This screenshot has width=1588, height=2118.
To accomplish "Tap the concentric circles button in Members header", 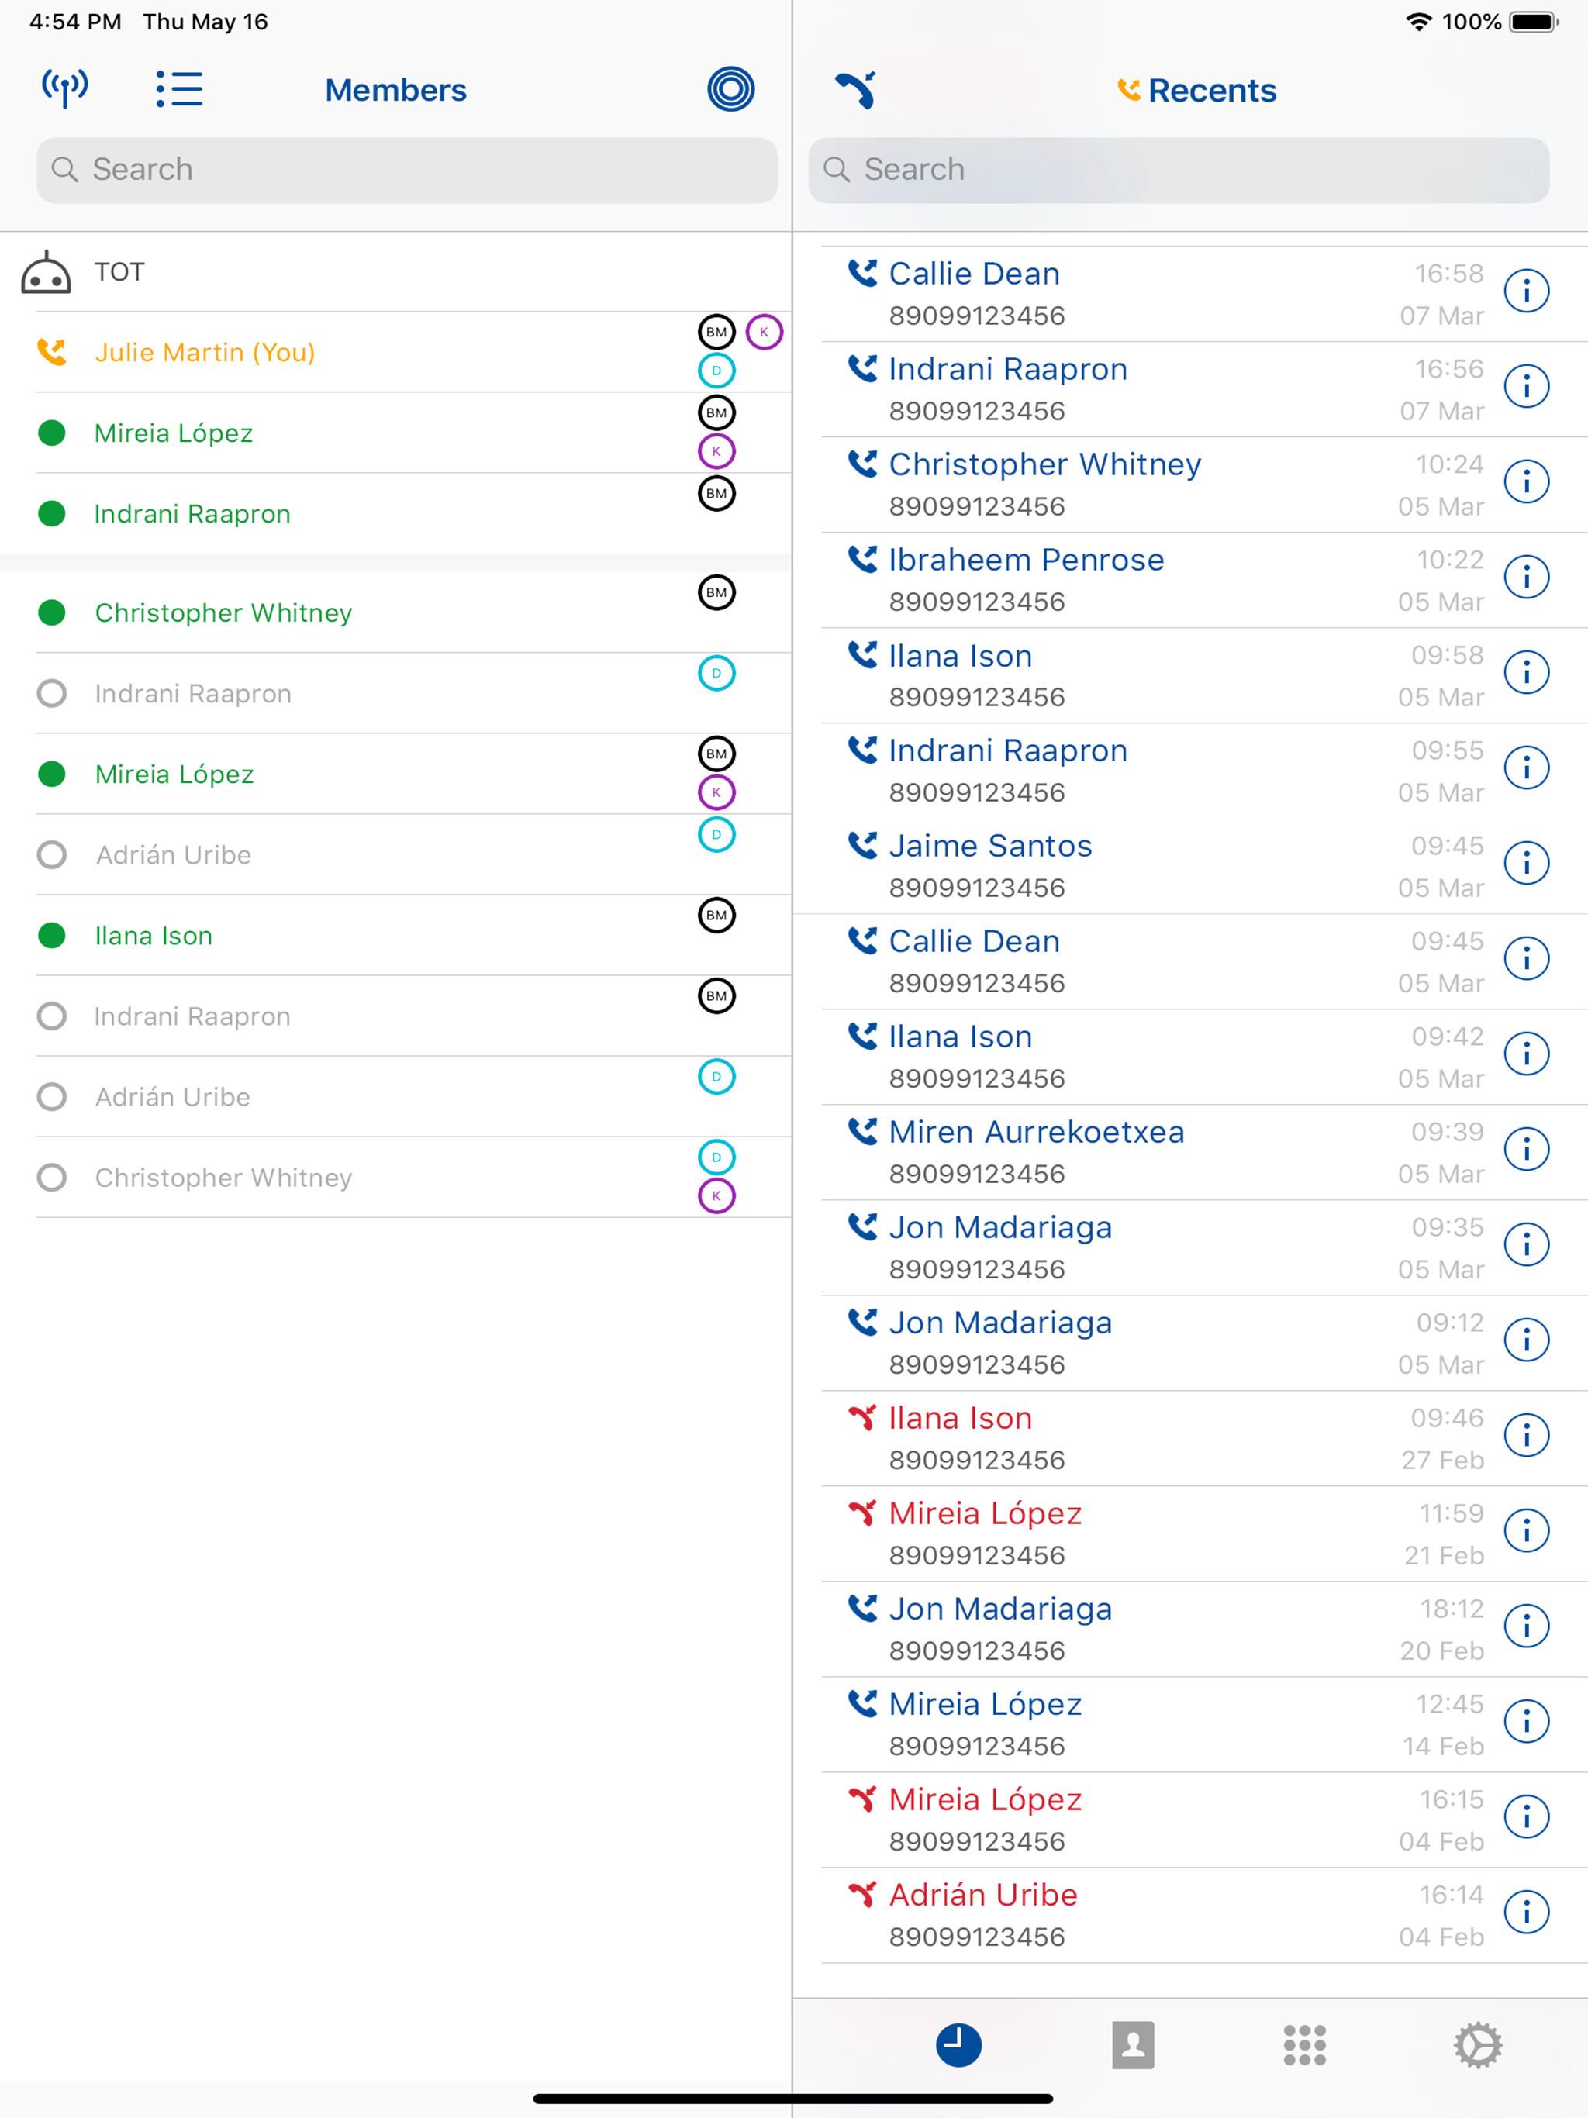I will tap(730, 89).
